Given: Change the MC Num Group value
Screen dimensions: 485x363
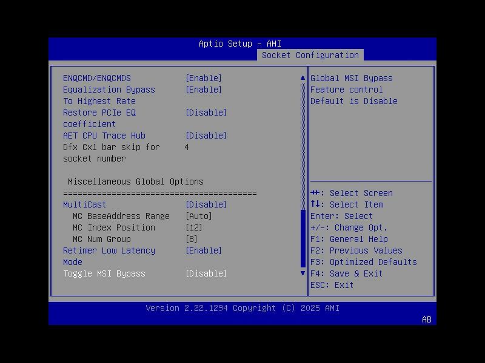Looking at the screenshot, I should (193, 238).
